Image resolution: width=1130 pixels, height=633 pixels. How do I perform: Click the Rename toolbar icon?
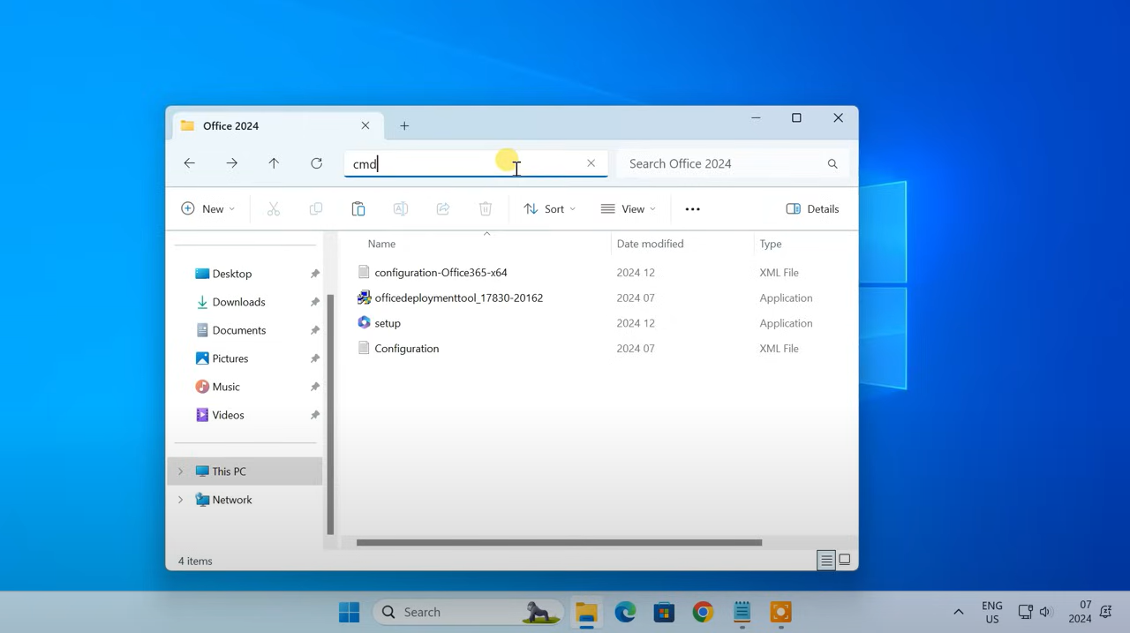401,209
